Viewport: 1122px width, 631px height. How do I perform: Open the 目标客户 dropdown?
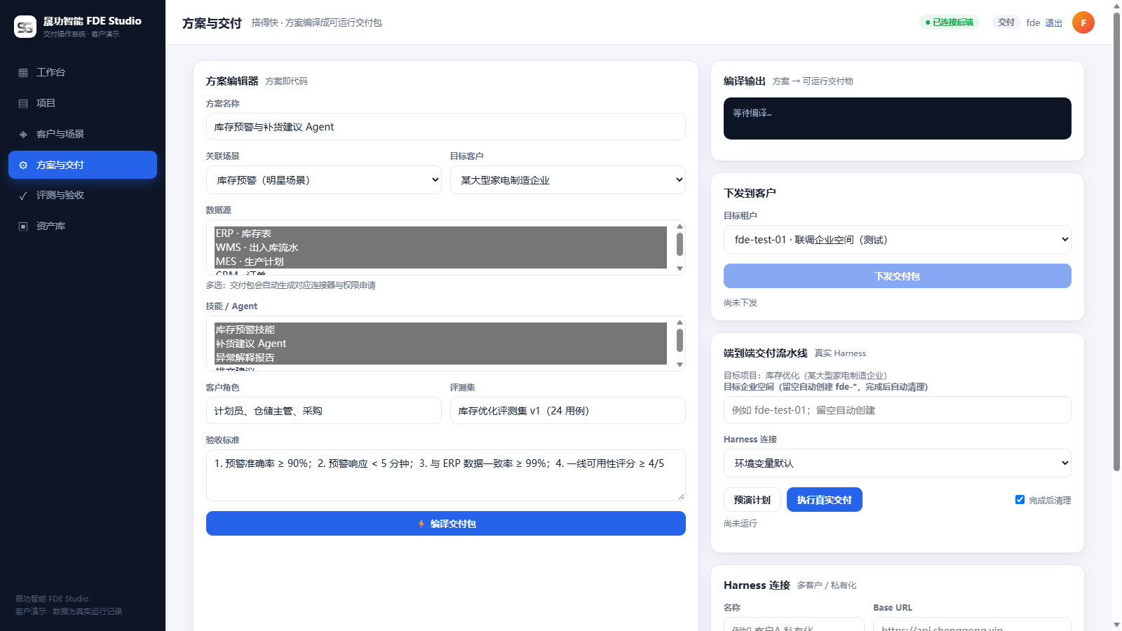pos(568,180)
